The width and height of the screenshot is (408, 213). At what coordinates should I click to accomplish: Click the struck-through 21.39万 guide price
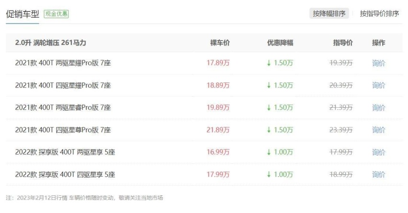coord(341,107)
